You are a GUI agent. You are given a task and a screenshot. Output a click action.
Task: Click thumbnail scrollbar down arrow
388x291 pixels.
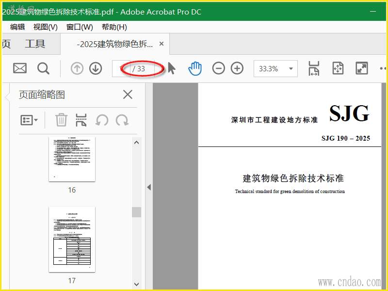137,284
